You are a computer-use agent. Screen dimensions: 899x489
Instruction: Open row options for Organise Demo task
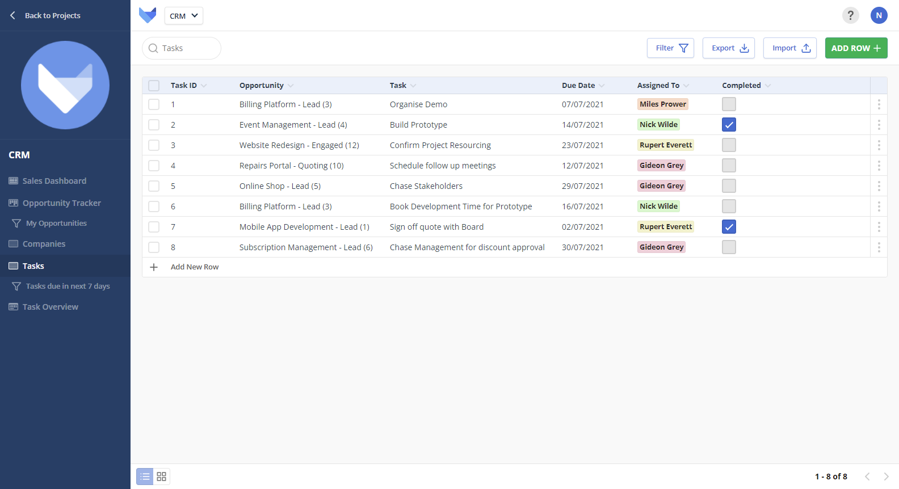click(x=879, y=104)
